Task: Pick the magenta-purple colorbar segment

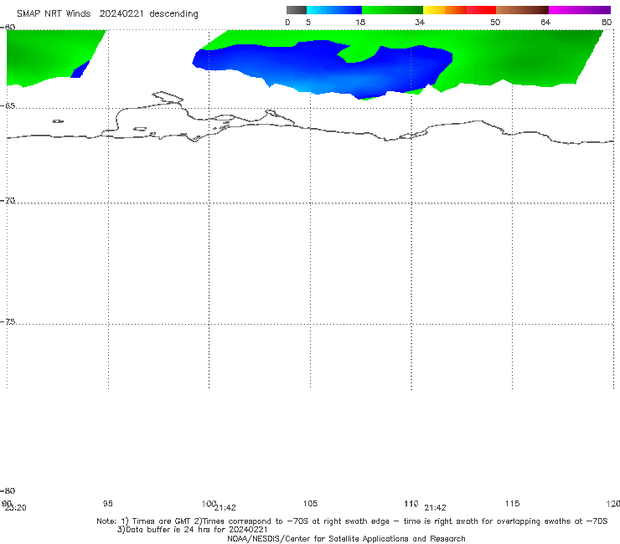Action: [x=580, y=10]
